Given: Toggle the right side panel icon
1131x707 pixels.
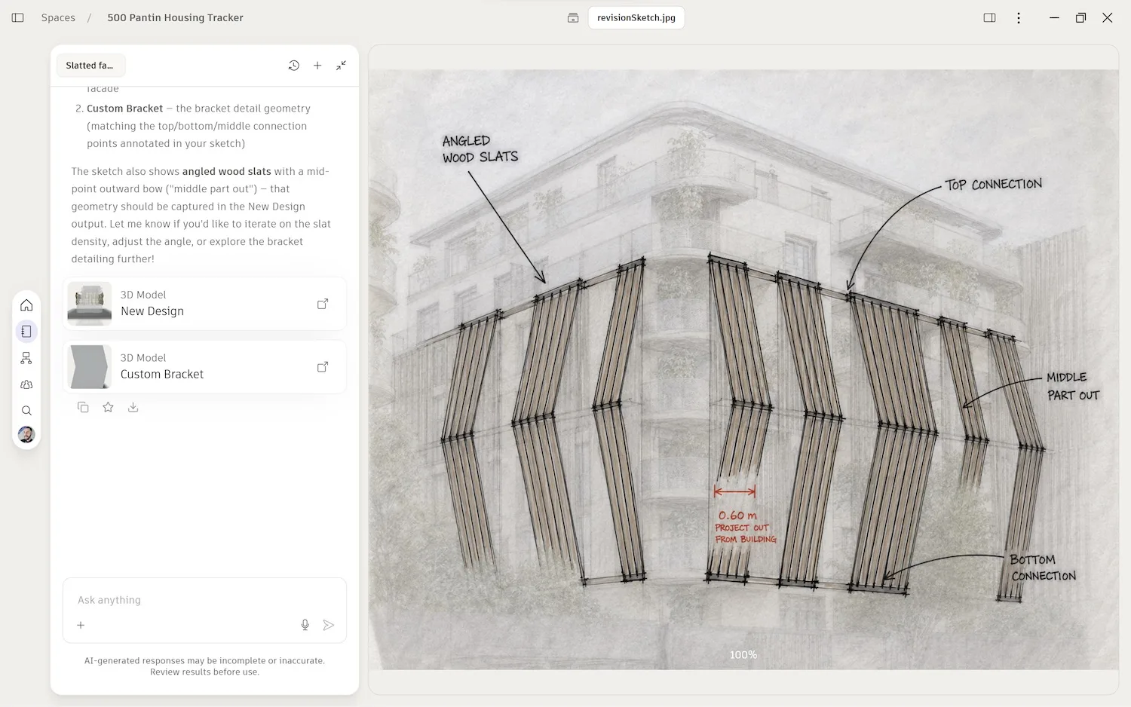Looking at the screenshot, I should 990,17.
